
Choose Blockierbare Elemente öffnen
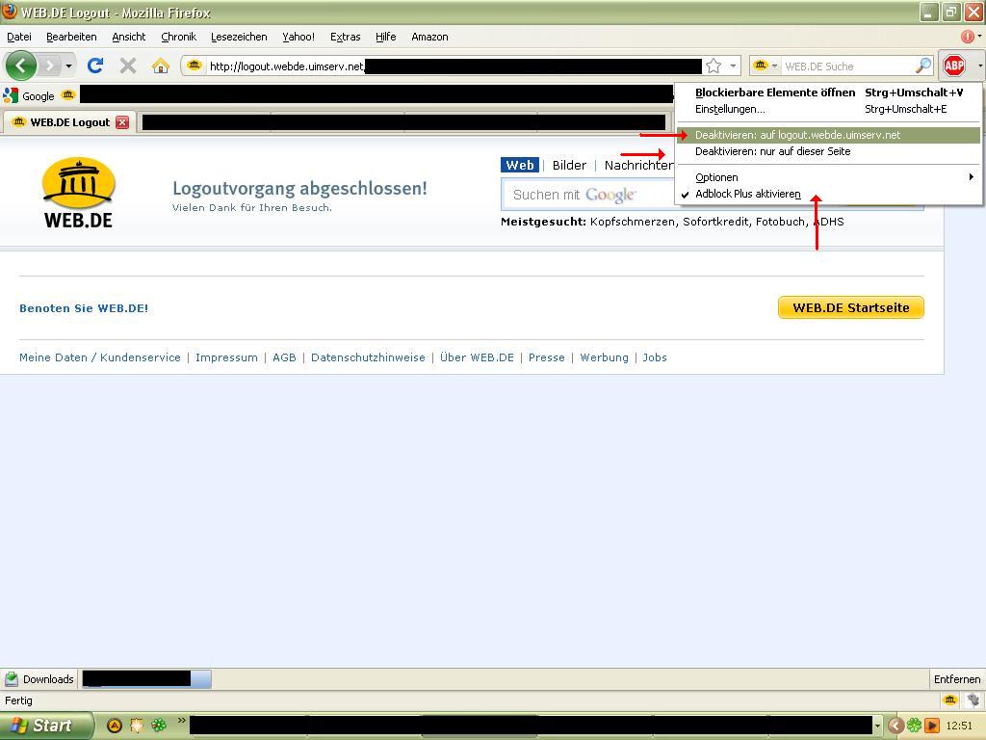[829, 92]
